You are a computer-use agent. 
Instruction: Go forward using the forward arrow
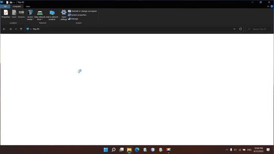coord(10,29)
